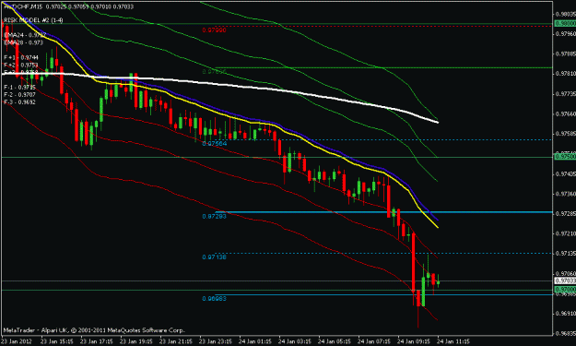The height and width of the screenshot is (346, 576).
Task: Click the red 0.97990 level label
Action: (214, 30)
